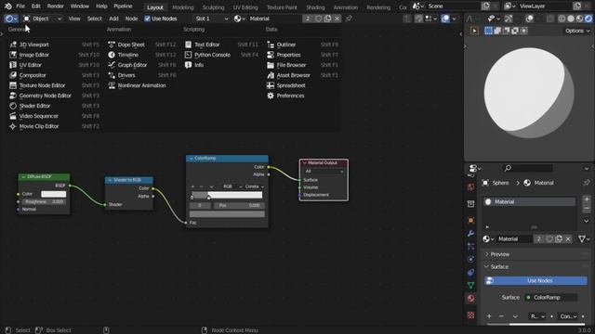Viewport: 595px width, 334px height.
Task: Switch viewport to material preview shading
Action: [579, 19]
